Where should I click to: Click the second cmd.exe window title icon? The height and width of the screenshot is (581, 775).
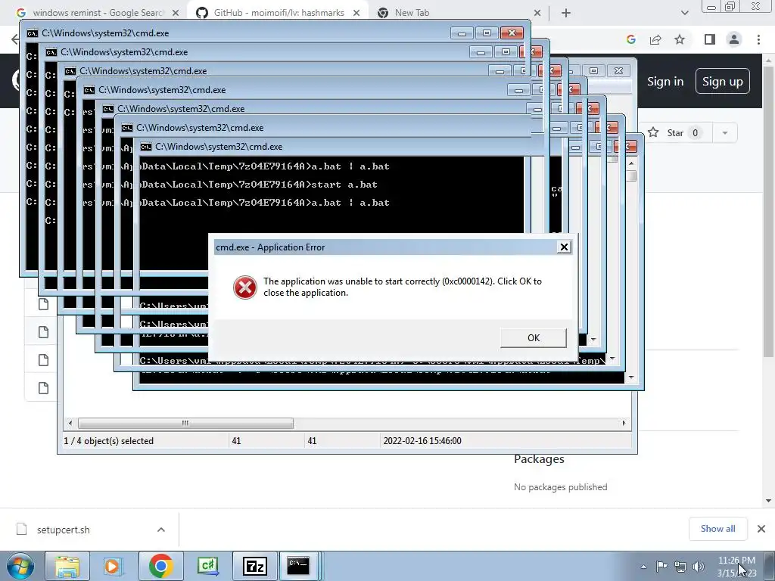[x=51, y=52]
